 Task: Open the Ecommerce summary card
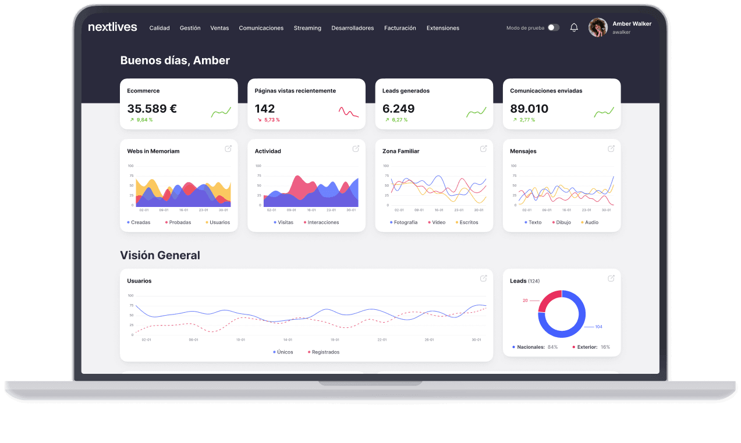179,104
